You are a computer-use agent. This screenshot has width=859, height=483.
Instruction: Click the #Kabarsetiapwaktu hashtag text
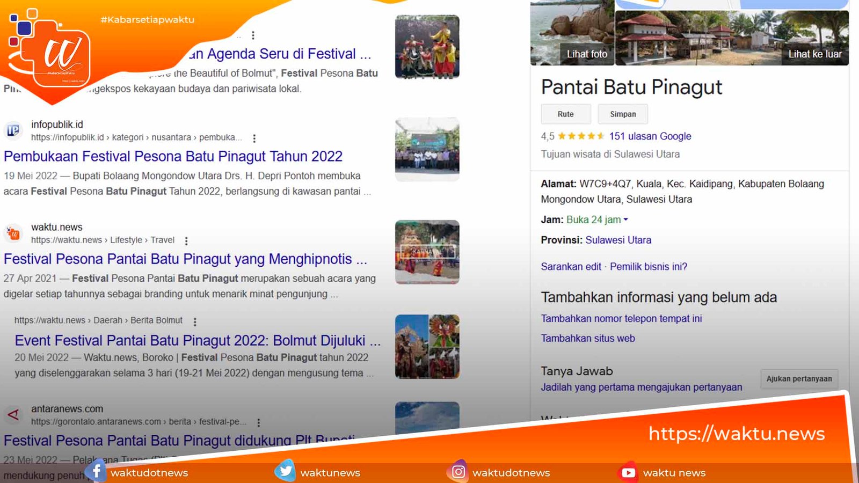click(x=147, y=20)
